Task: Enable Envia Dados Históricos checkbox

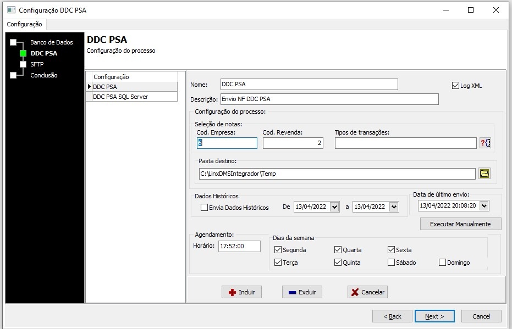Action: tap(205, 208)
